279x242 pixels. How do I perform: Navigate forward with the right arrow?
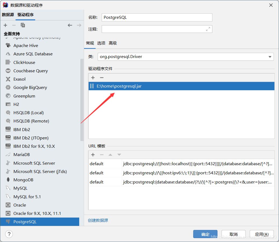coord(78,25)
